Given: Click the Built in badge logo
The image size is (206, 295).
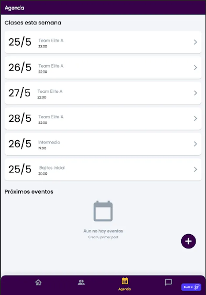Looking at the screenshot, I should tap(191, 287).
